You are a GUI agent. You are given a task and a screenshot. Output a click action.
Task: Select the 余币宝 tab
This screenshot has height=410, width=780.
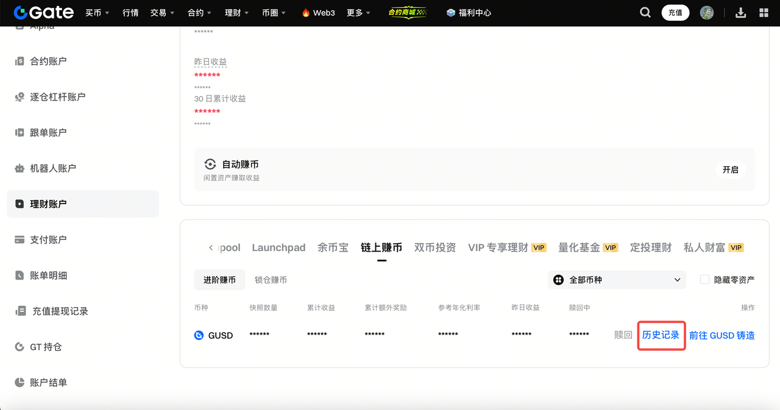[333, 247]
